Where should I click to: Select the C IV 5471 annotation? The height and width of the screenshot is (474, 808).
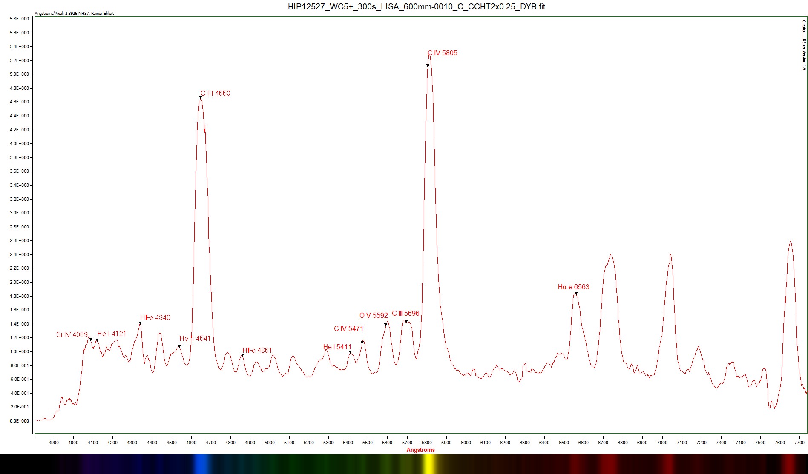[349, 329]
